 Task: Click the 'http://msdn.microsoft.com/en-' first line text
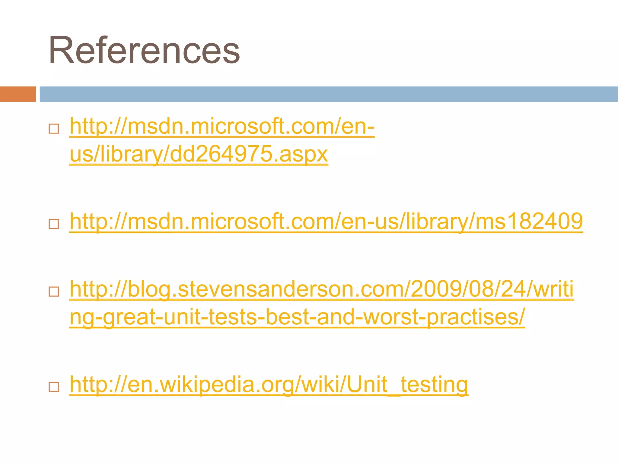222,126
